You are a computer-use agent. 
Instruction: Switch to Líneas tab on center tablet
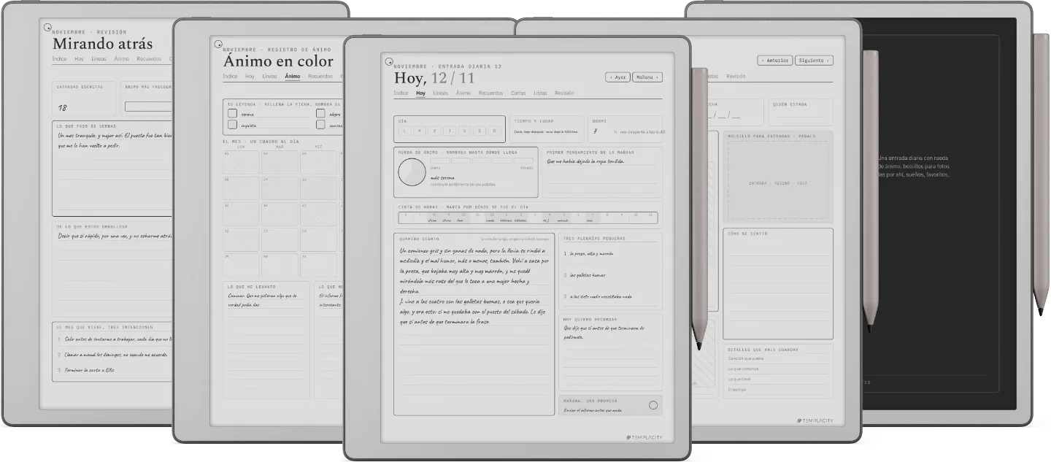(x=440, y=93)
